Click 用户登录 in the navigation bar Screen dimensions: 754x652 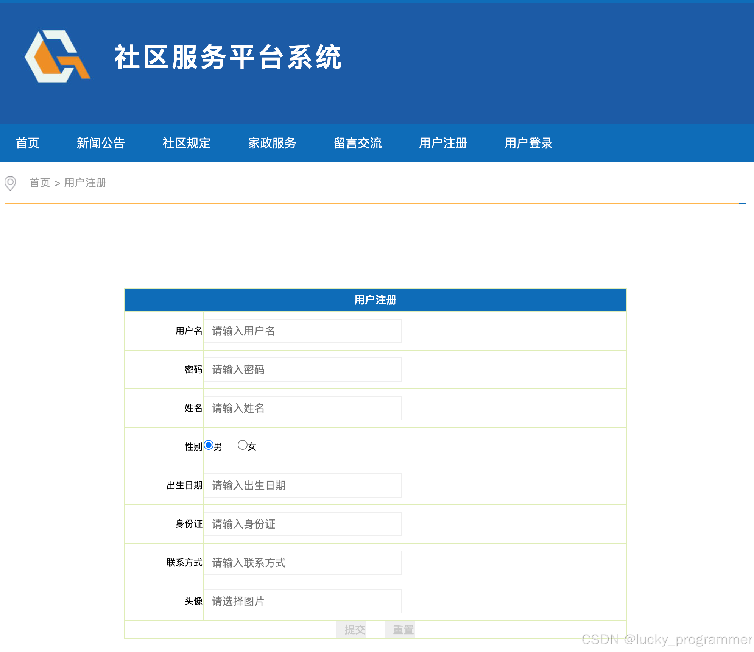pos(528,143)
